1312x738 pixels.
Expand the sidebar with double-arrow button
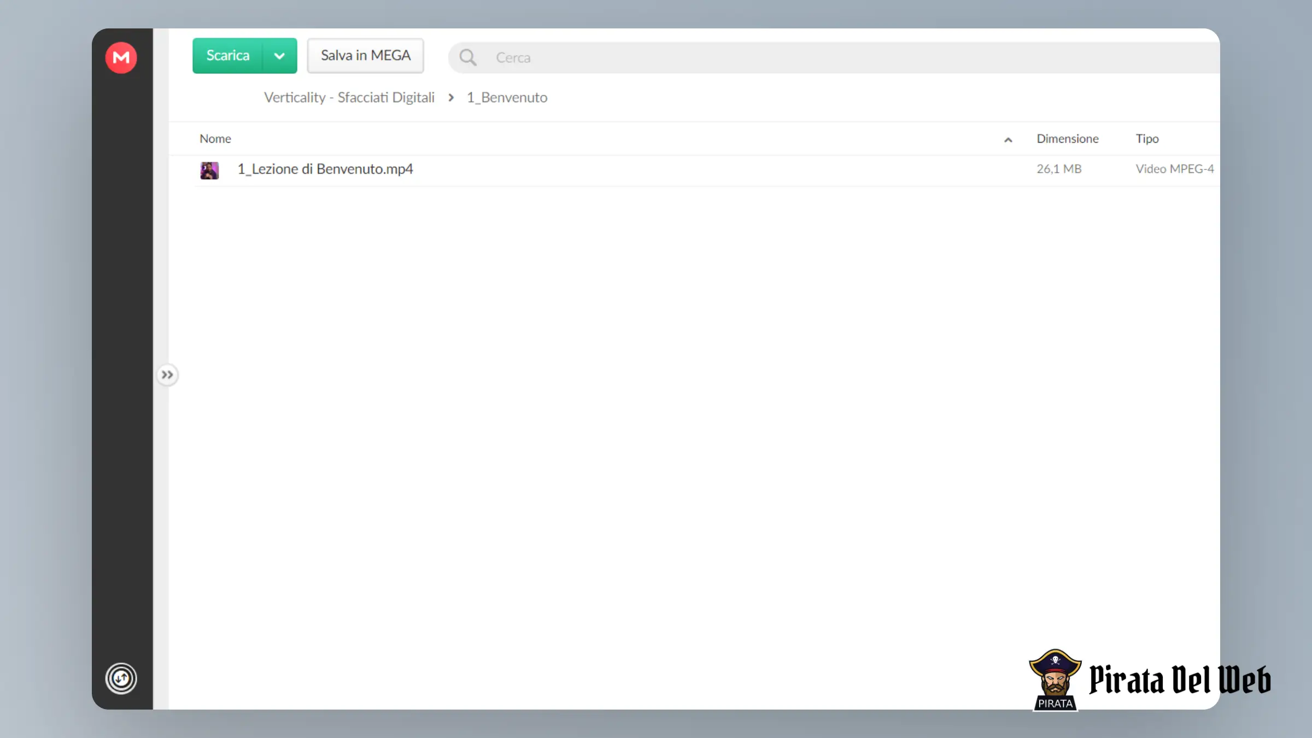tap(167, 375)
